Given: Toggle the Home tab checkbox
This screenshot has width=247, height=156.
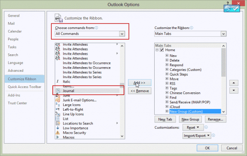Looking at the screenshot, I should coord(162,50).
